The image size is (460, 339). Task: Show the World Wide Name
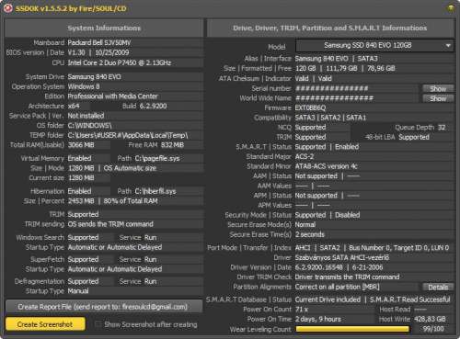coord(438,98)
